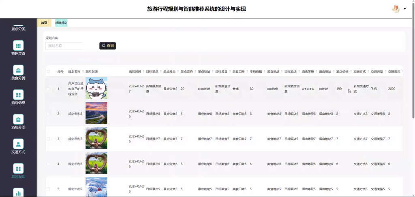Click the 查询 search button
The height and width of the screenshot is (197, 415).
click(x=107, y=46)
